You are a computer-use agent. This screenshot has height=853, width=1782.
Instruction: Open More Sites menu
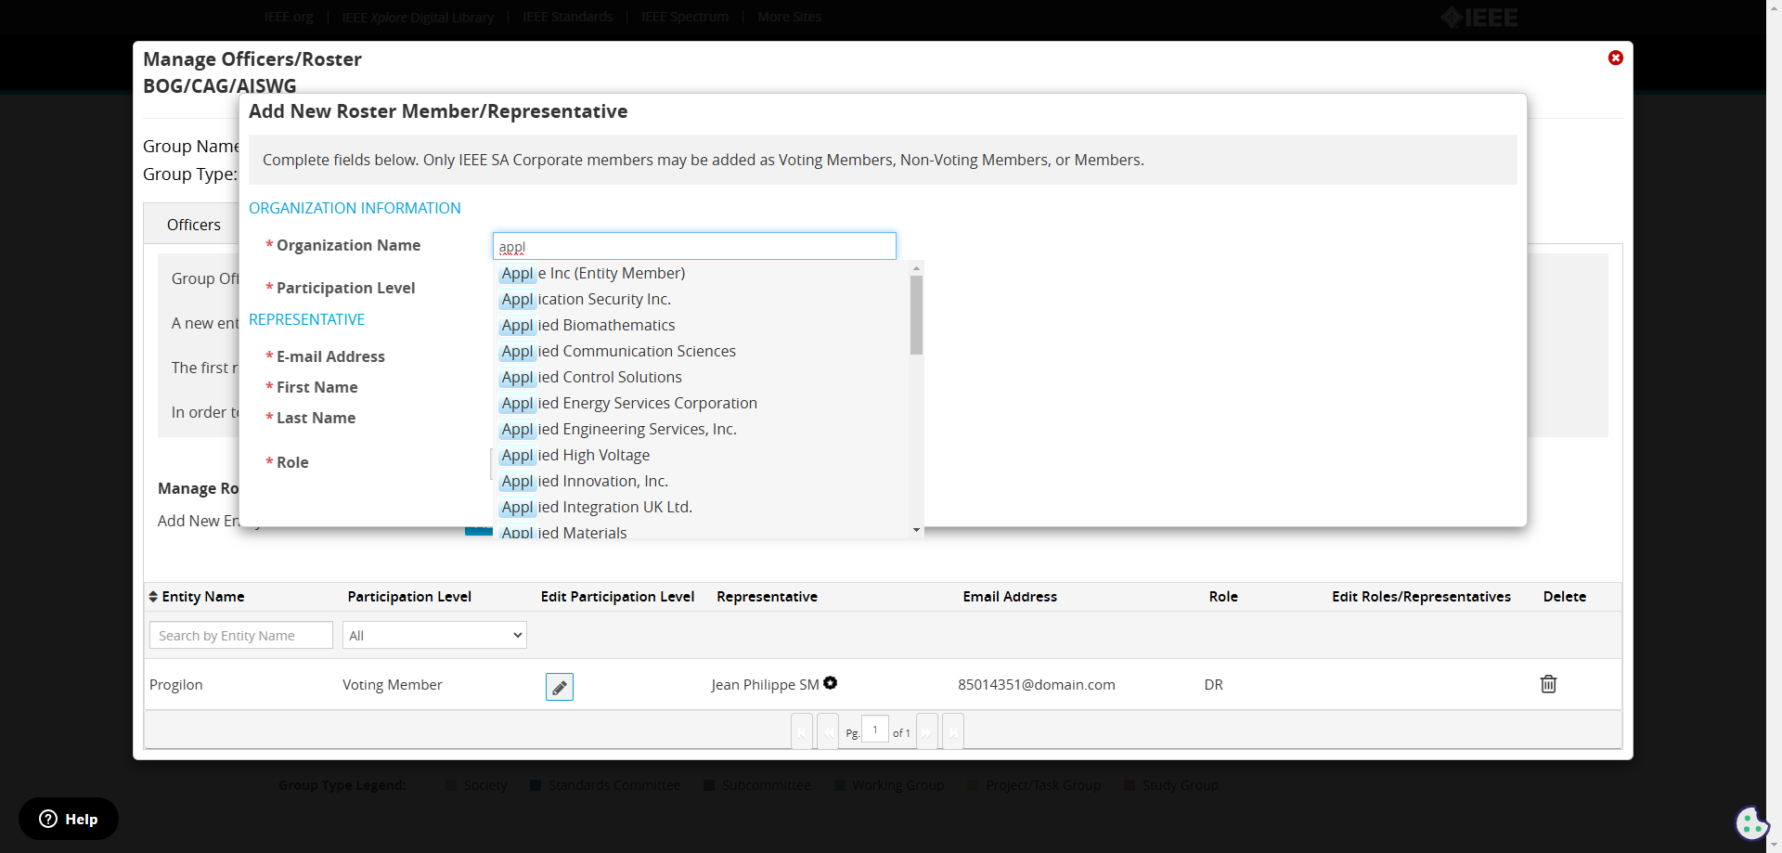tap(789, 17)
